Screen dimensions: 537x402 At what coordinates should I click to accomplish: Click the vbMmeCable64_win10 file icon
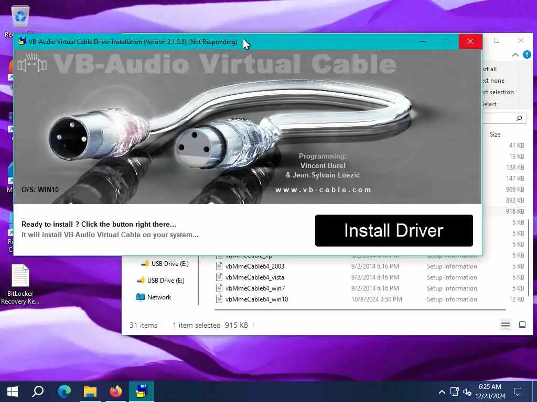point(219,299)
